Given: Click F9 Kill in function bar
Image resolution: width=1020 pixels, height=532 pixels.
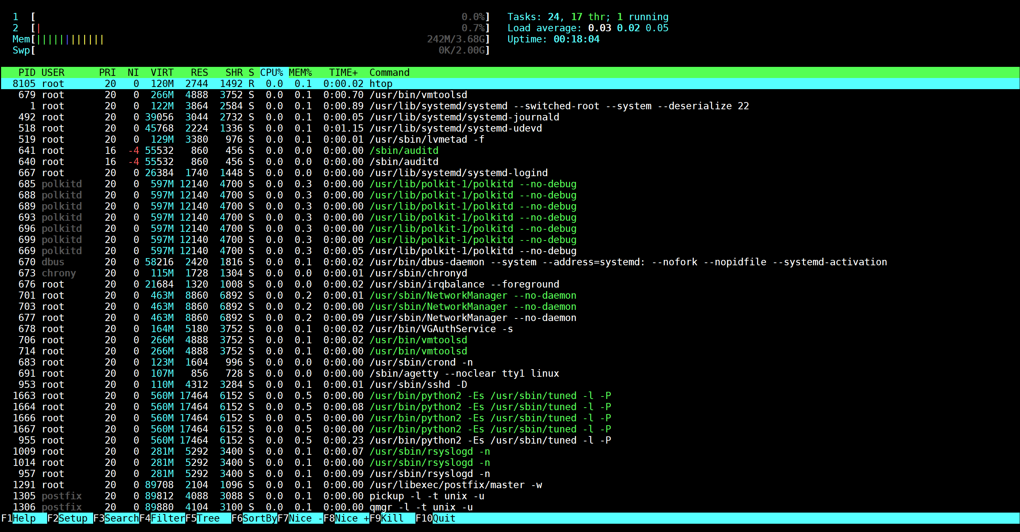Looking at the screenshot, I should click(392, 518).
